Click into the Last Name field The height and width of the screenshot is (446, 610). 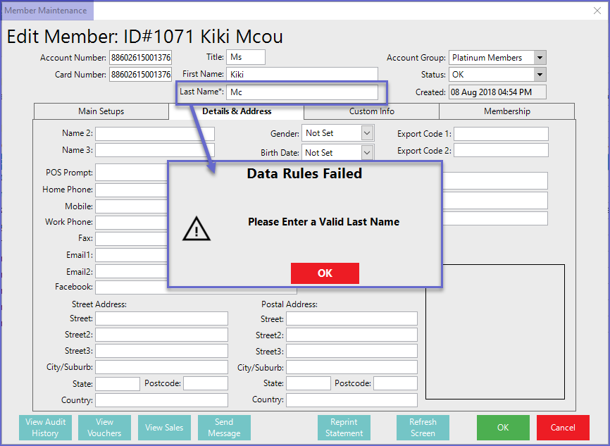tap(302, 92)
